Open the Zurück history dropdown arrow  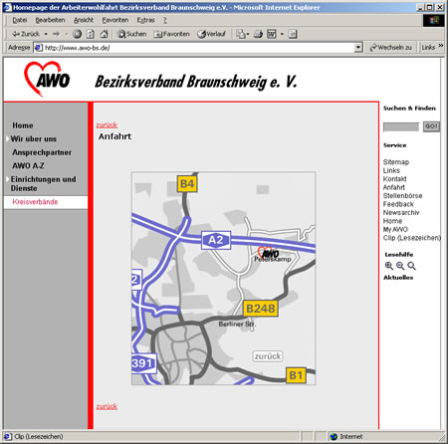(x=46, y=34)
